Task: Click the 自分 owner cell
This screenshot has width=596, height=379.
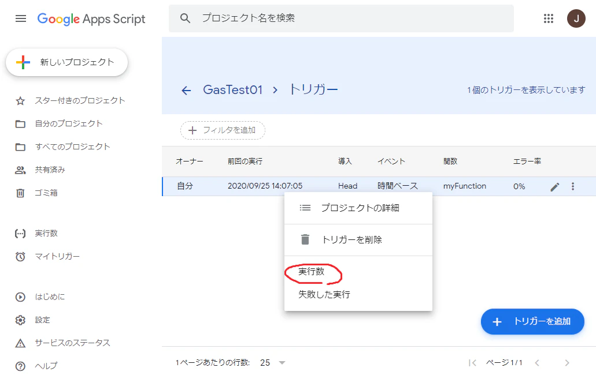Action: [x=185, y=186]
